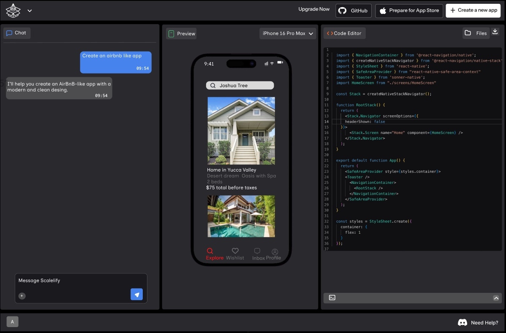Expand the chevron next to the logo
The width and height of the screenshot is (506, 333).
[x=30, y=11]
